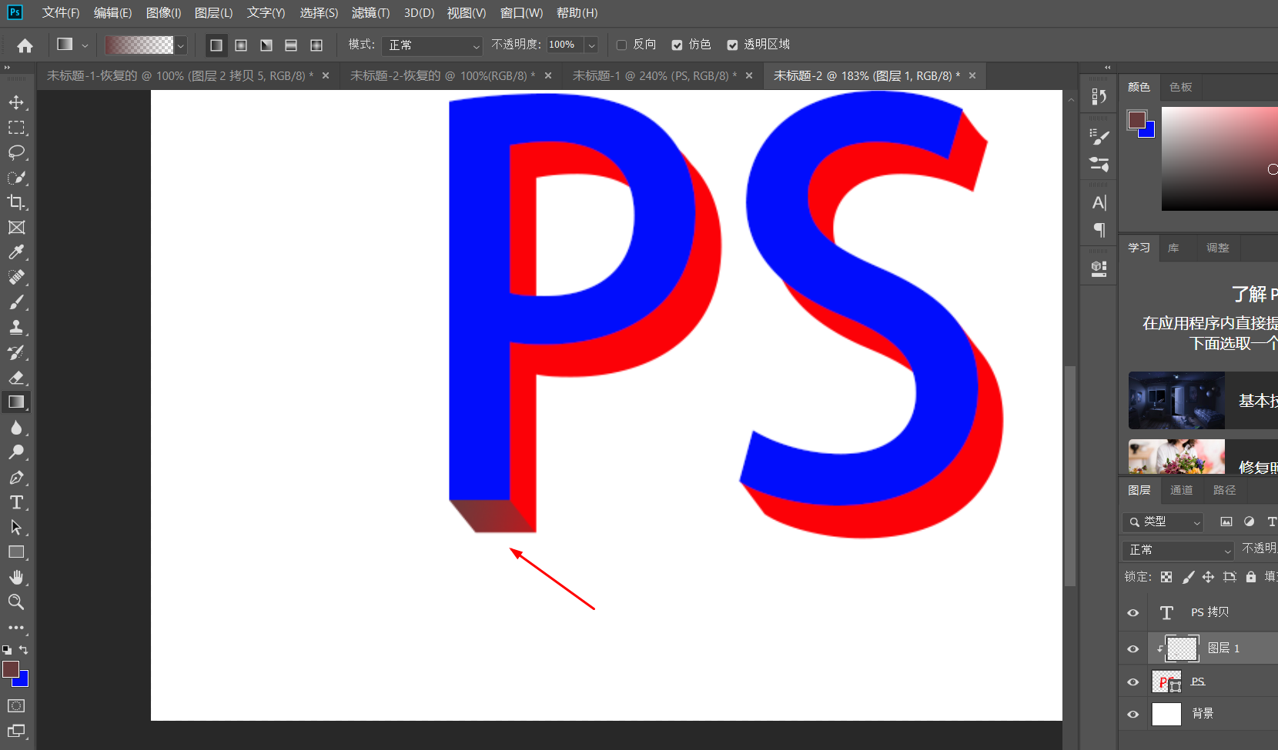Screen dimensions: 1278x750
Task: Switch to the 通道 panel tab
Action: pyautogui.click(x=1181, y=490)
